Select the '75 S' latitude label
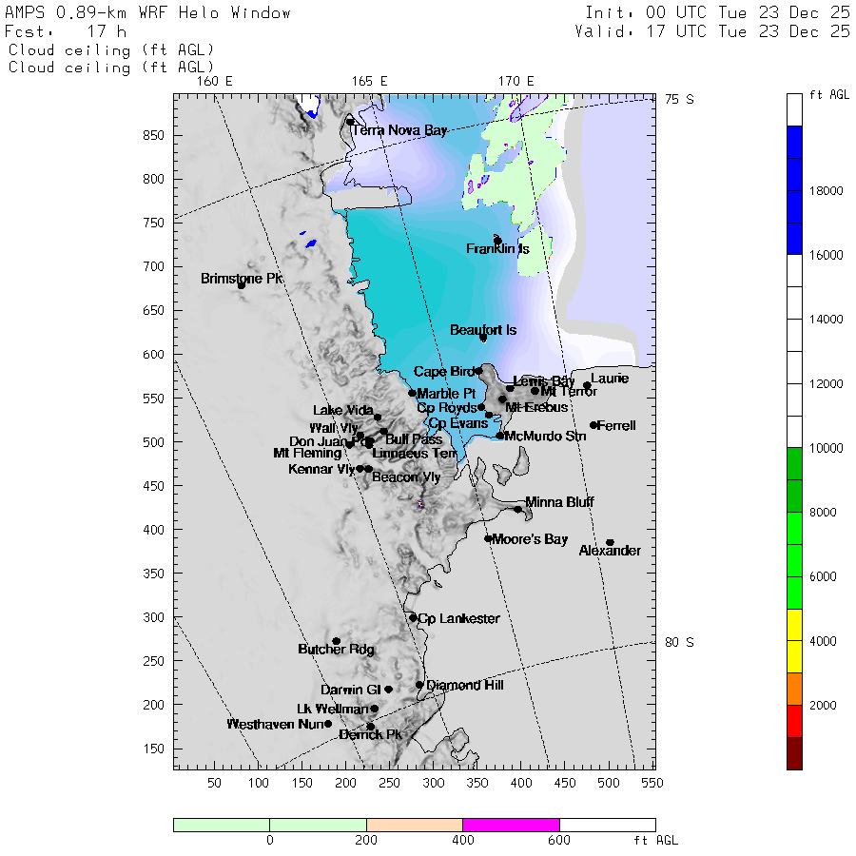The width and height of the screenshot is (856, 856). coord(679,99)
